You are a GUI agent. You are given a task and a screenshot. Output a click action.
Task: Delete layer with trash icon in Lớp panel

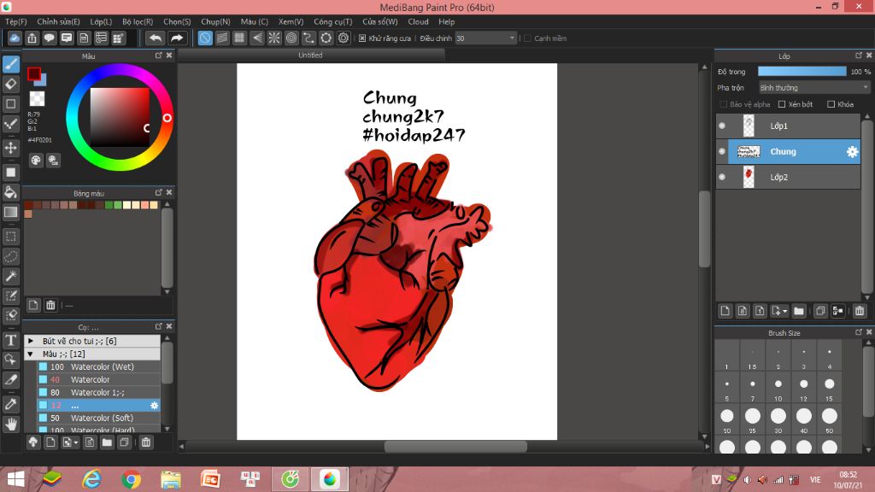click(x=860, y=311)
